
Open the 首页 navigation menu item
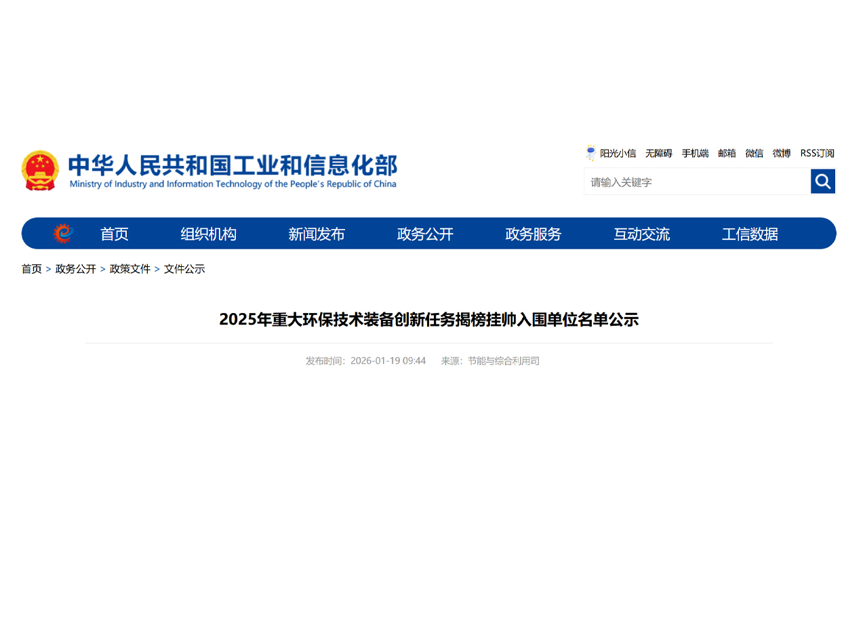click(x=114, y=234)
